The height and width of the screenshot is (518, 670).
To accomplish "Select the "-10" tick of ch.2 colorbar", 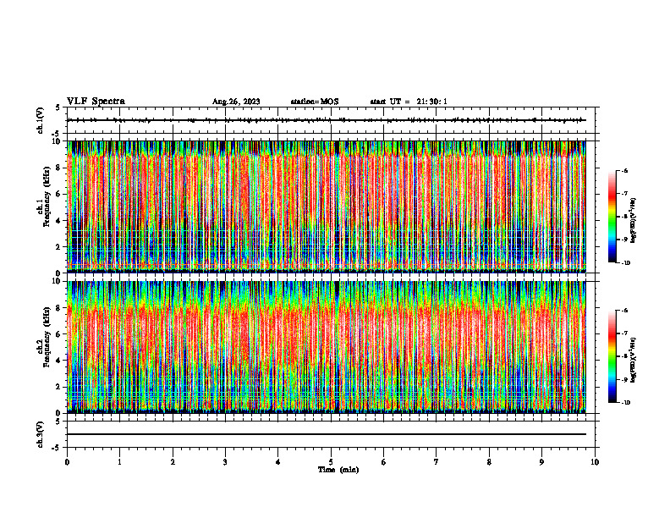I will coord(626,402).
